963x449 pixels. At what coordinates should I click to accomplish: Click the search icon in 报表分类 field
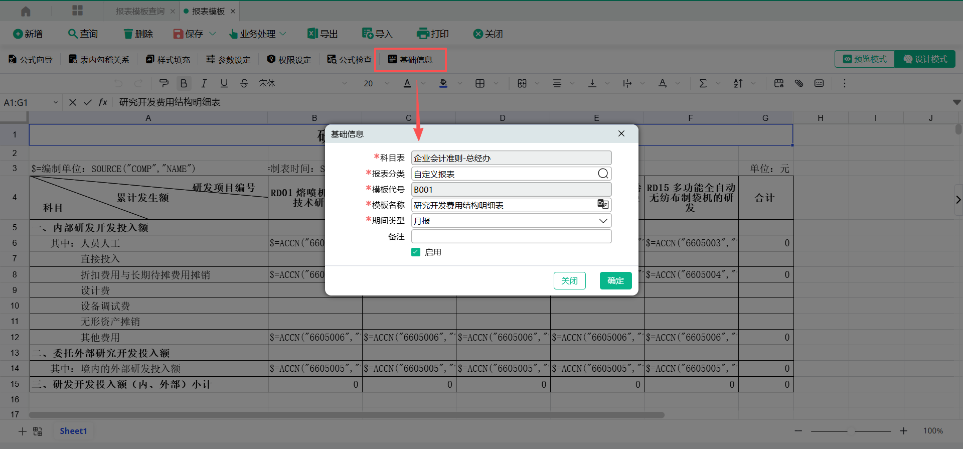603,174
